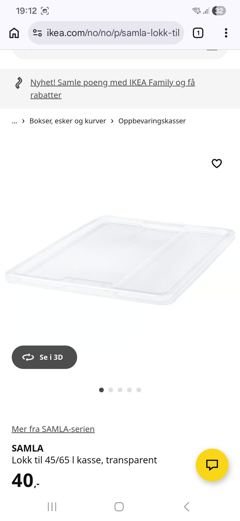Screen dimensions: 240x521
Task: Open Chrome three-dot overflow menu
Action: [226, 33]
